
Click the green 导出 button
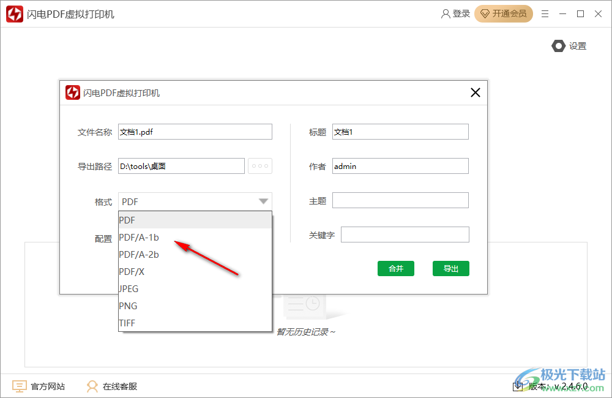tap(451, 268)
